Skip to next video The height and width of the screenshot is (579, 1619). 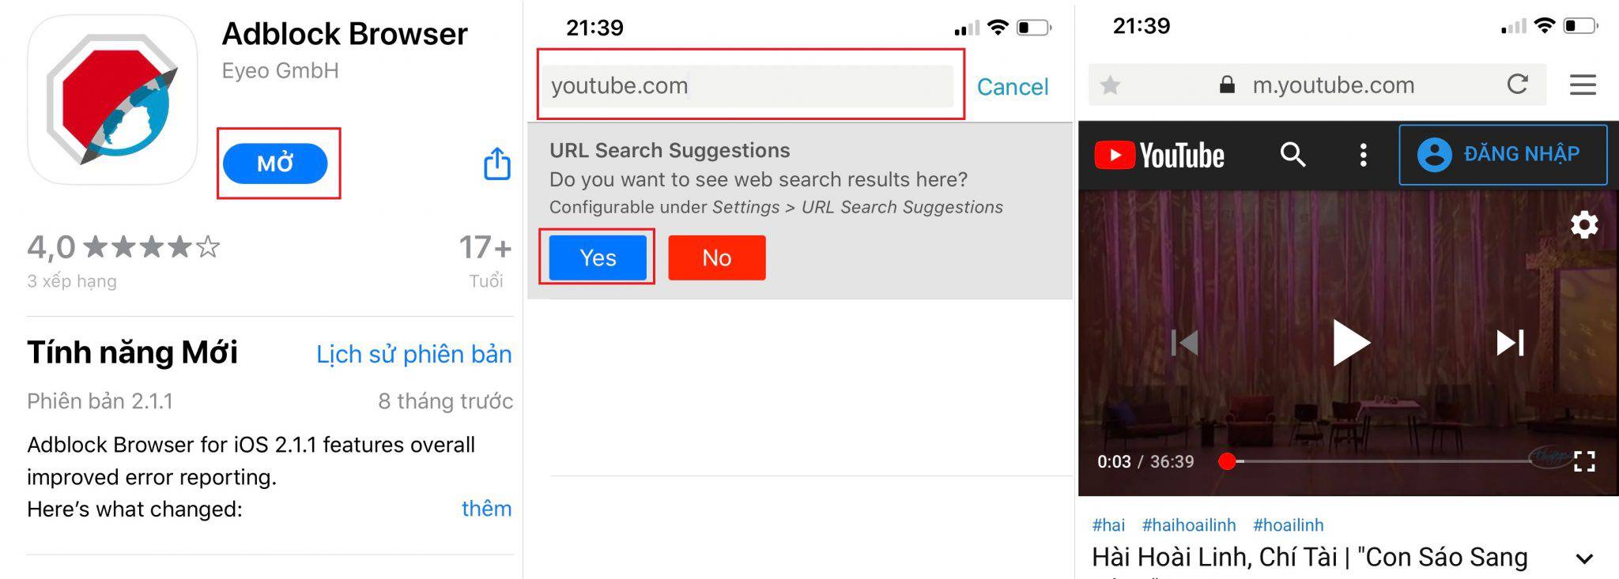pyautogui.click(x=1509, y=342)
